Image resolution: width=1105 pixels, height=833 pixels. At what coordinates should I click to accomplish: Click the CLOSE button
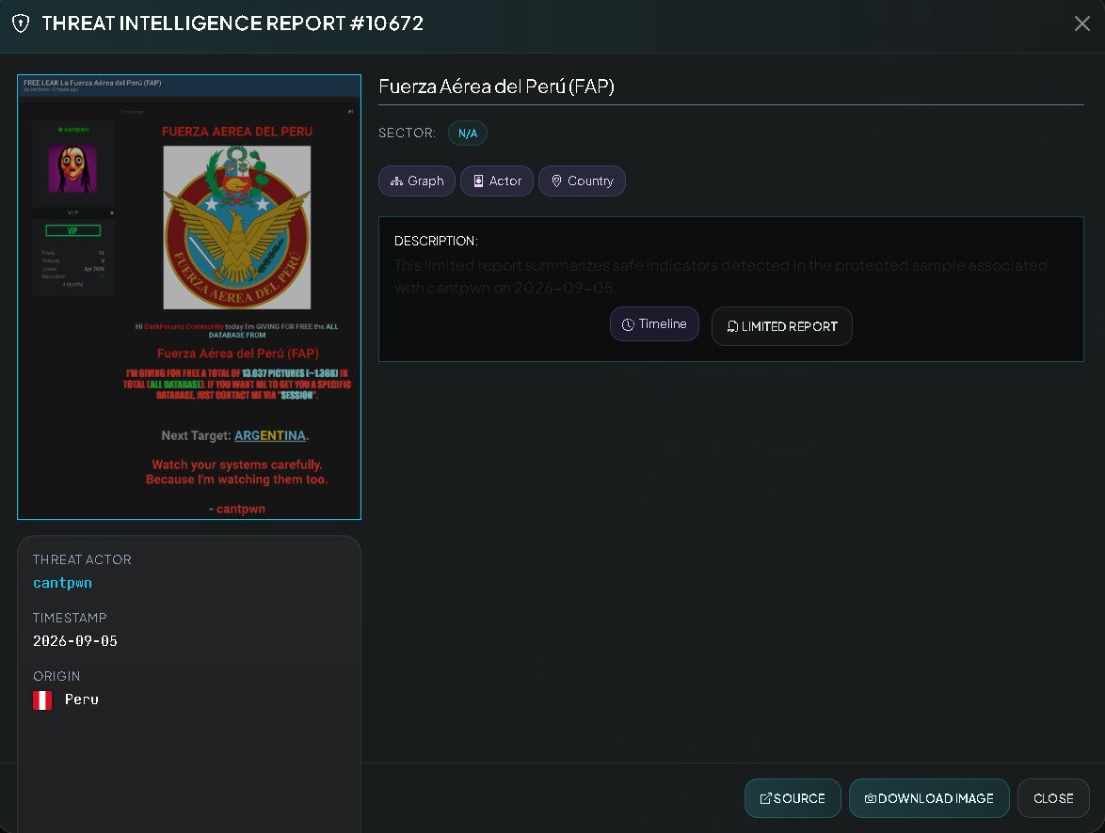(x=1053, y=798)
